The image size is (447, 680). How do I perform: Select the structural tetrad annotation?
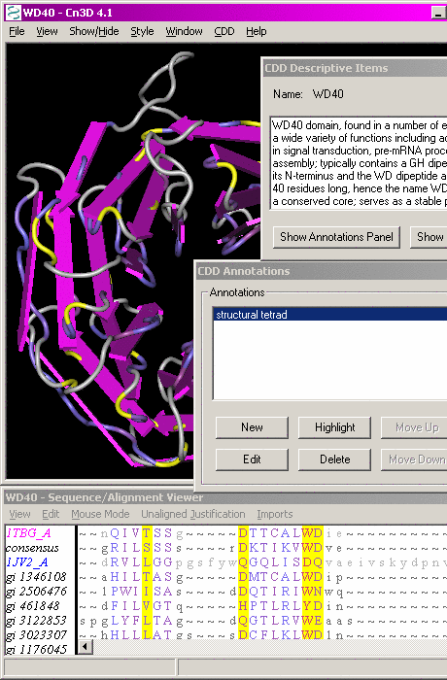[x=330, y=315]
